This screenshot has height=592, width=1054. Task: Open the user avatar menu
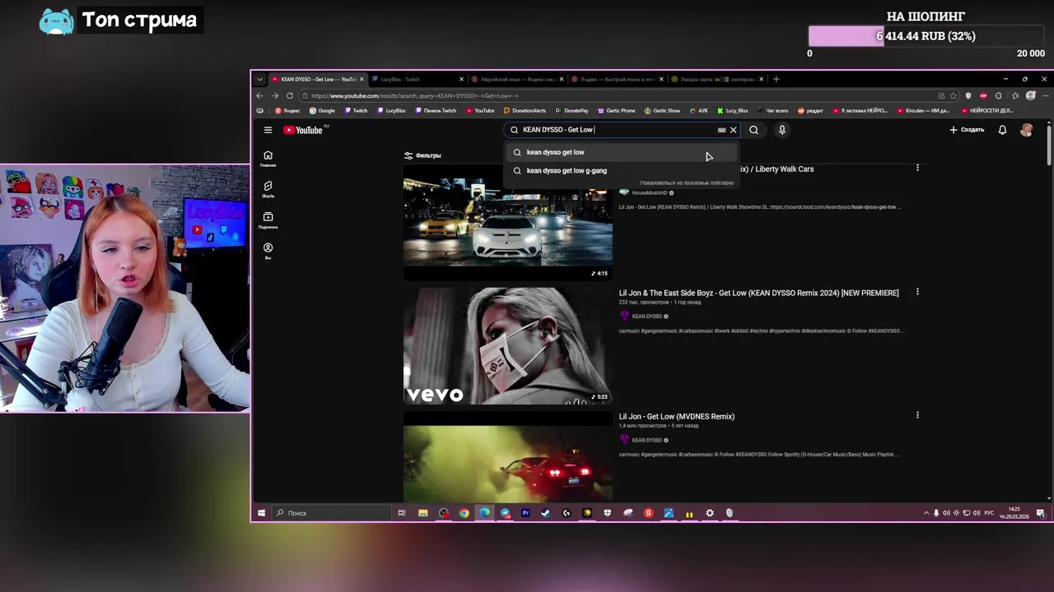pyautogui.click(x=1026, y=130)
